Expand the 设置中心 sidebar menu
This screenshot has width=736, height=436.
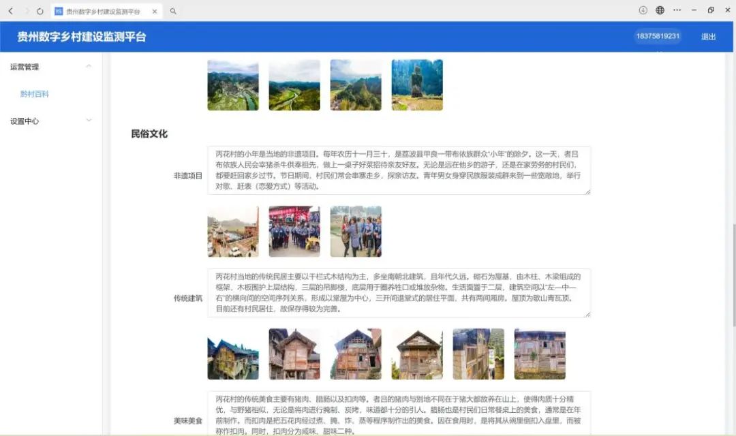coord(89,121)
